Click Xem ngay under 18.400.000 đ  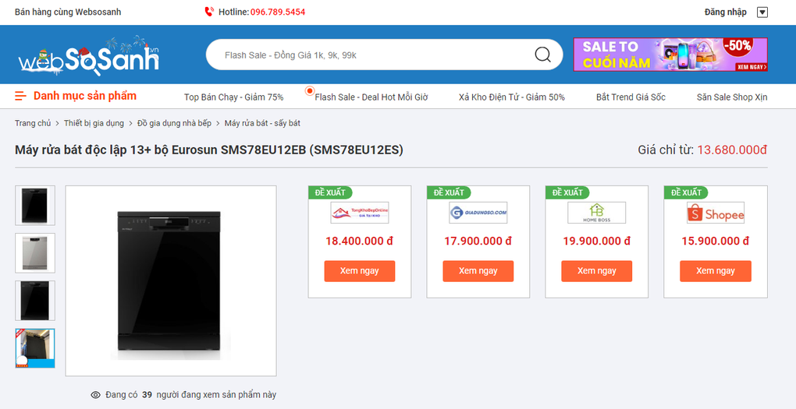360,271
